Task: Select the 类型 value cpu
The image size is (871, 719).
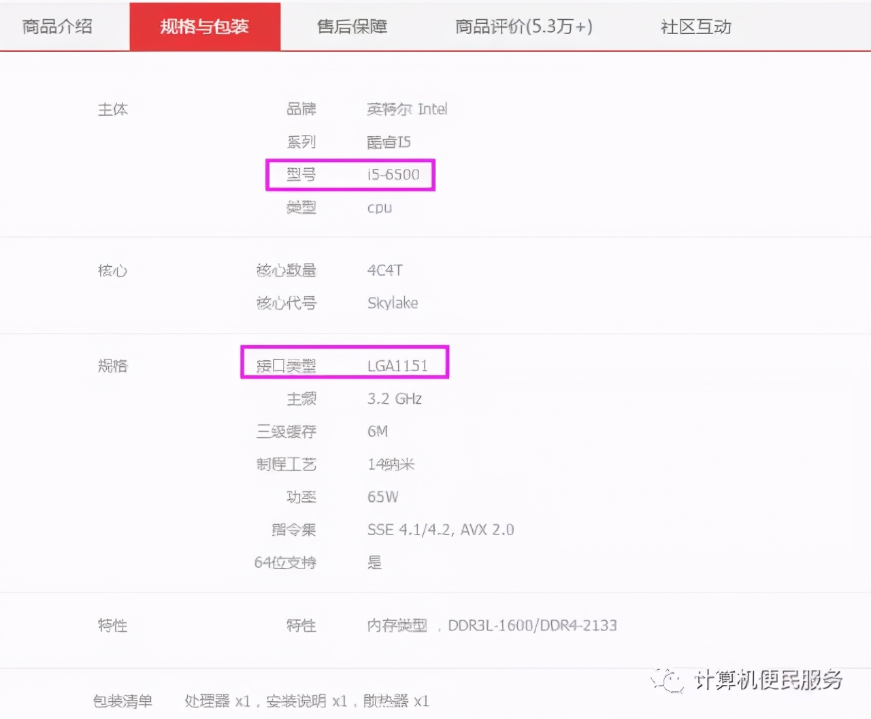Action: click(x=378, y=208)
